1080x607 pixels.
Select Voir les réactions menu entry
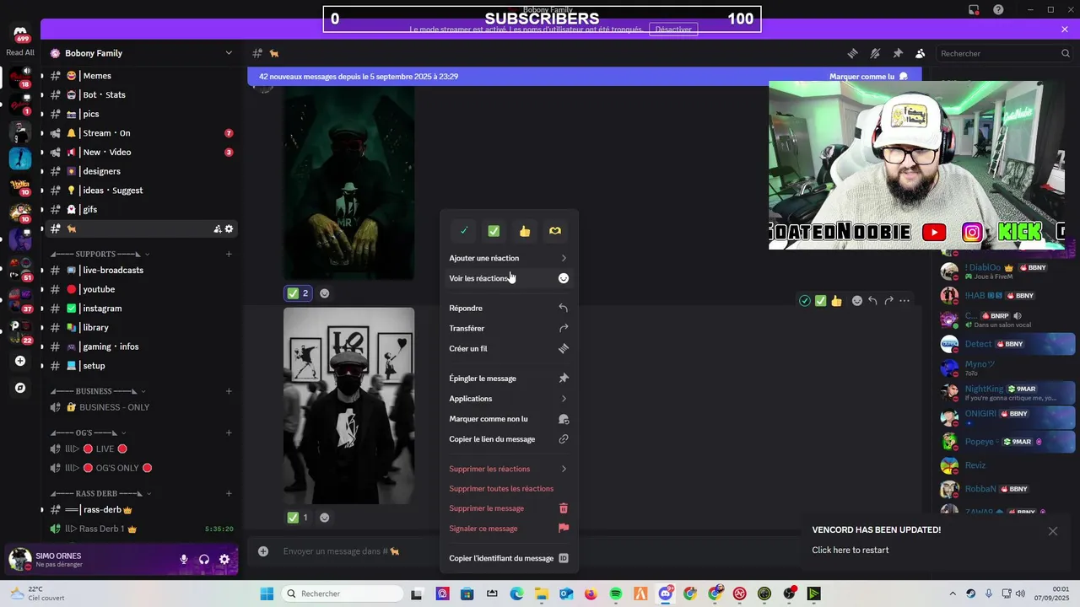(508, 278)
